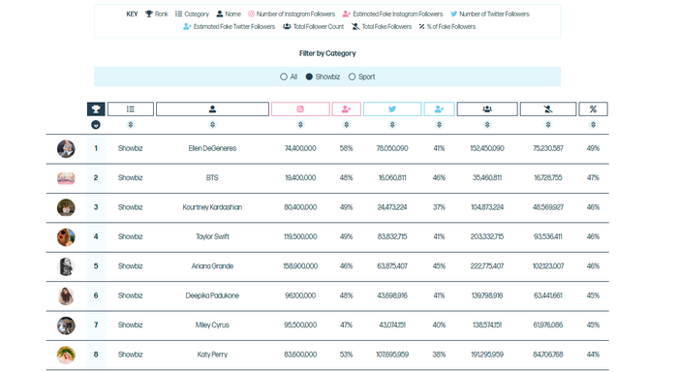Viewport: 678px width, 372px height.
Task: Click the name Miley Cyrus
Action: click(212, 325)
